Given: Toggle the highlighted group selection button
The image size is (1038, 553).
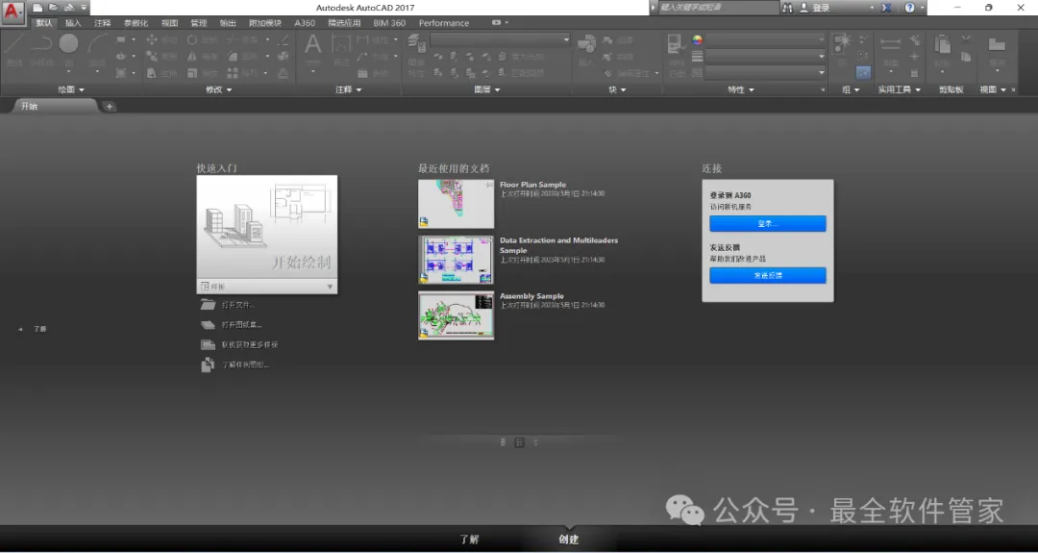Looking at the screenshot, I should pos(863,72).
